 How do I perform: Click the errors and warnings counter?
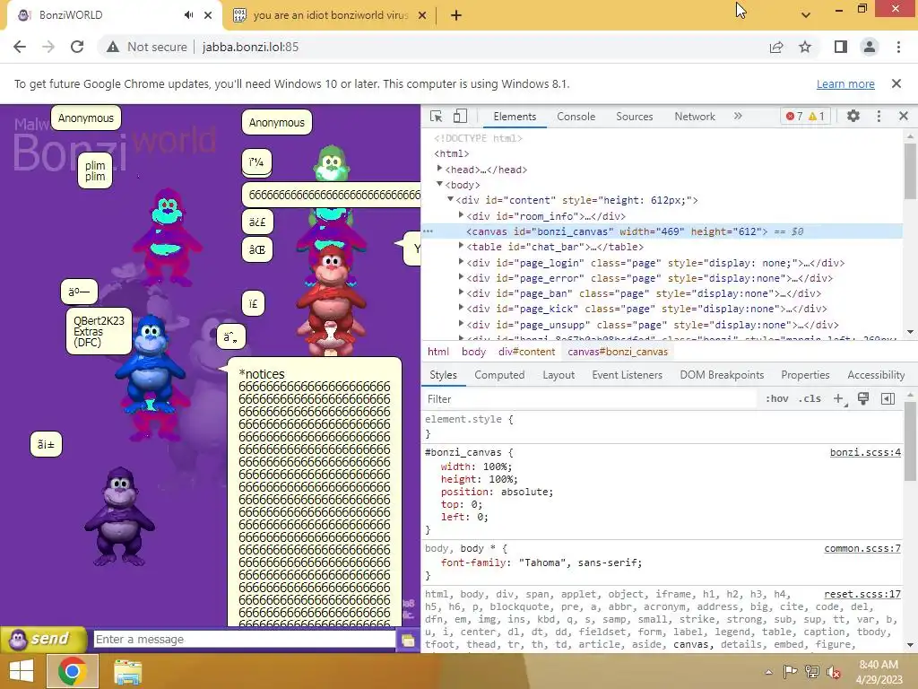click(805, 116)
